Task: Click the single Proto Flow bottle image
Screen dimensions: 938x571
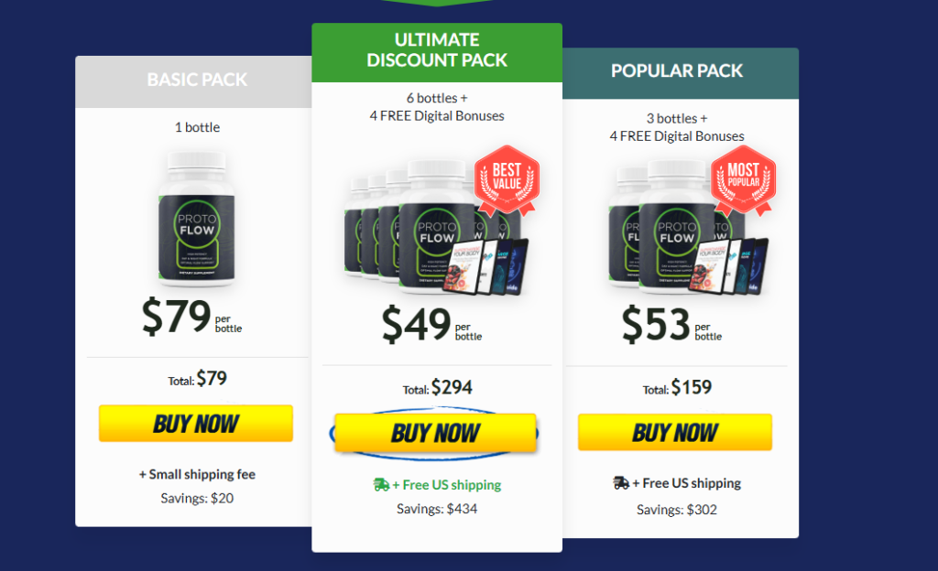Action: coord(196,219)
